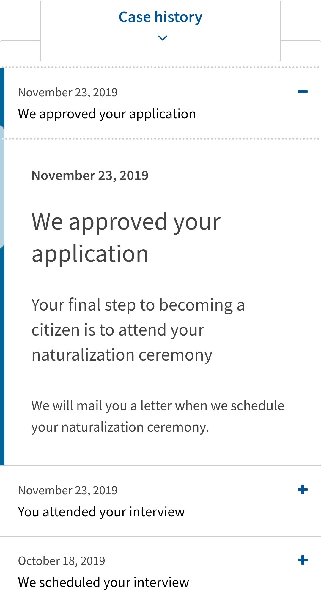Click the 'naturalization ceremony' subheading line

122,355
